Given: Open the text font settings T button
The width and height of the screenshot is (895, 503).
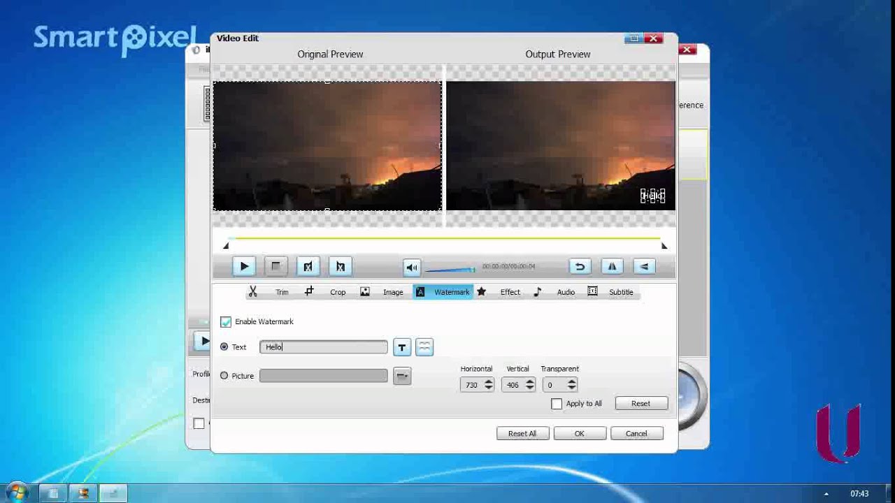Looking at the screenshot, I should coord(401,347).
